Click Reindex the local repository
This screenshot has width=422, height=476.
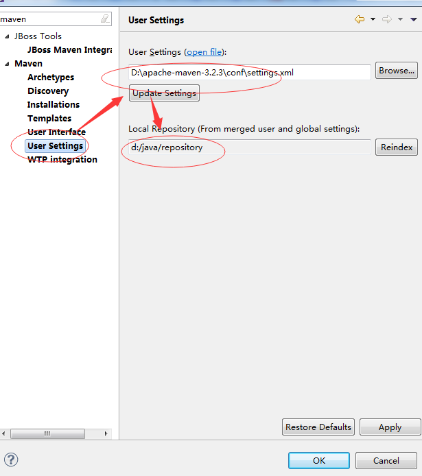coord(397,147)
